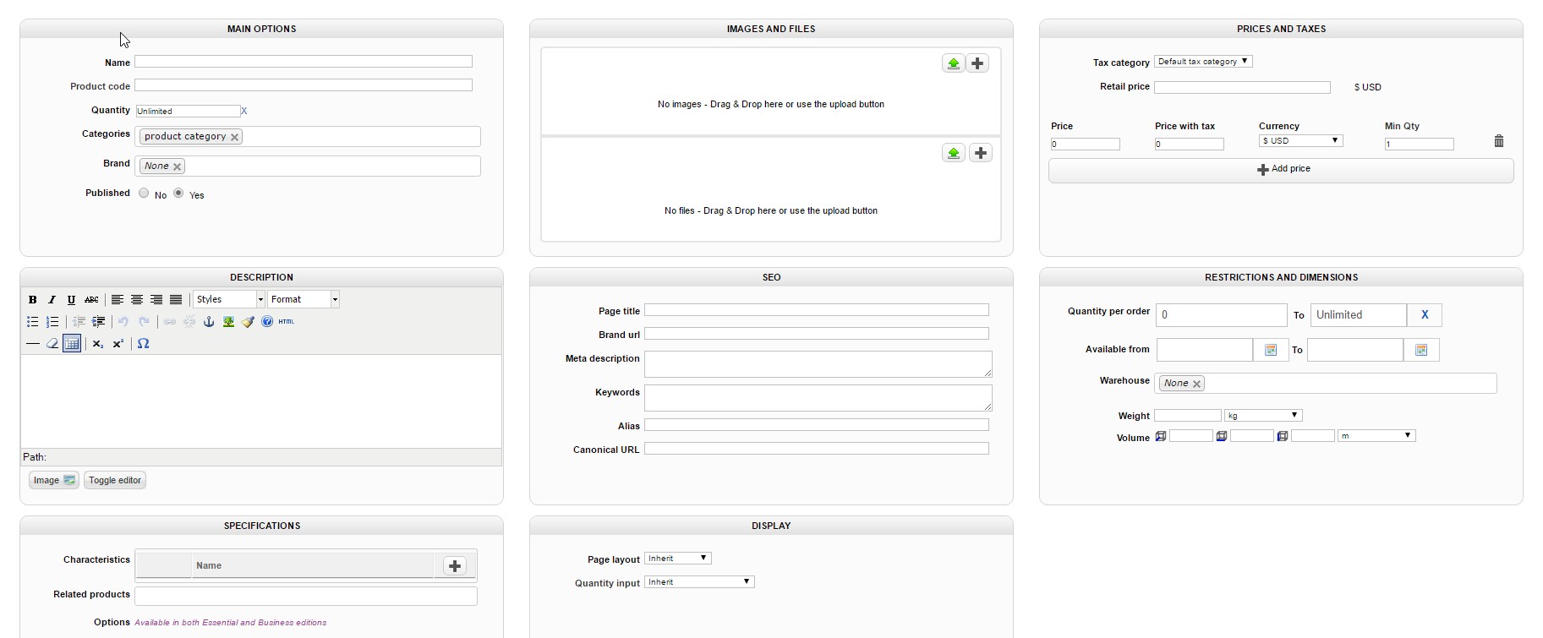Remove the None brand tag
This screenshot has height=638, width=1543.
pyautogui.click(x=178, y=166)
